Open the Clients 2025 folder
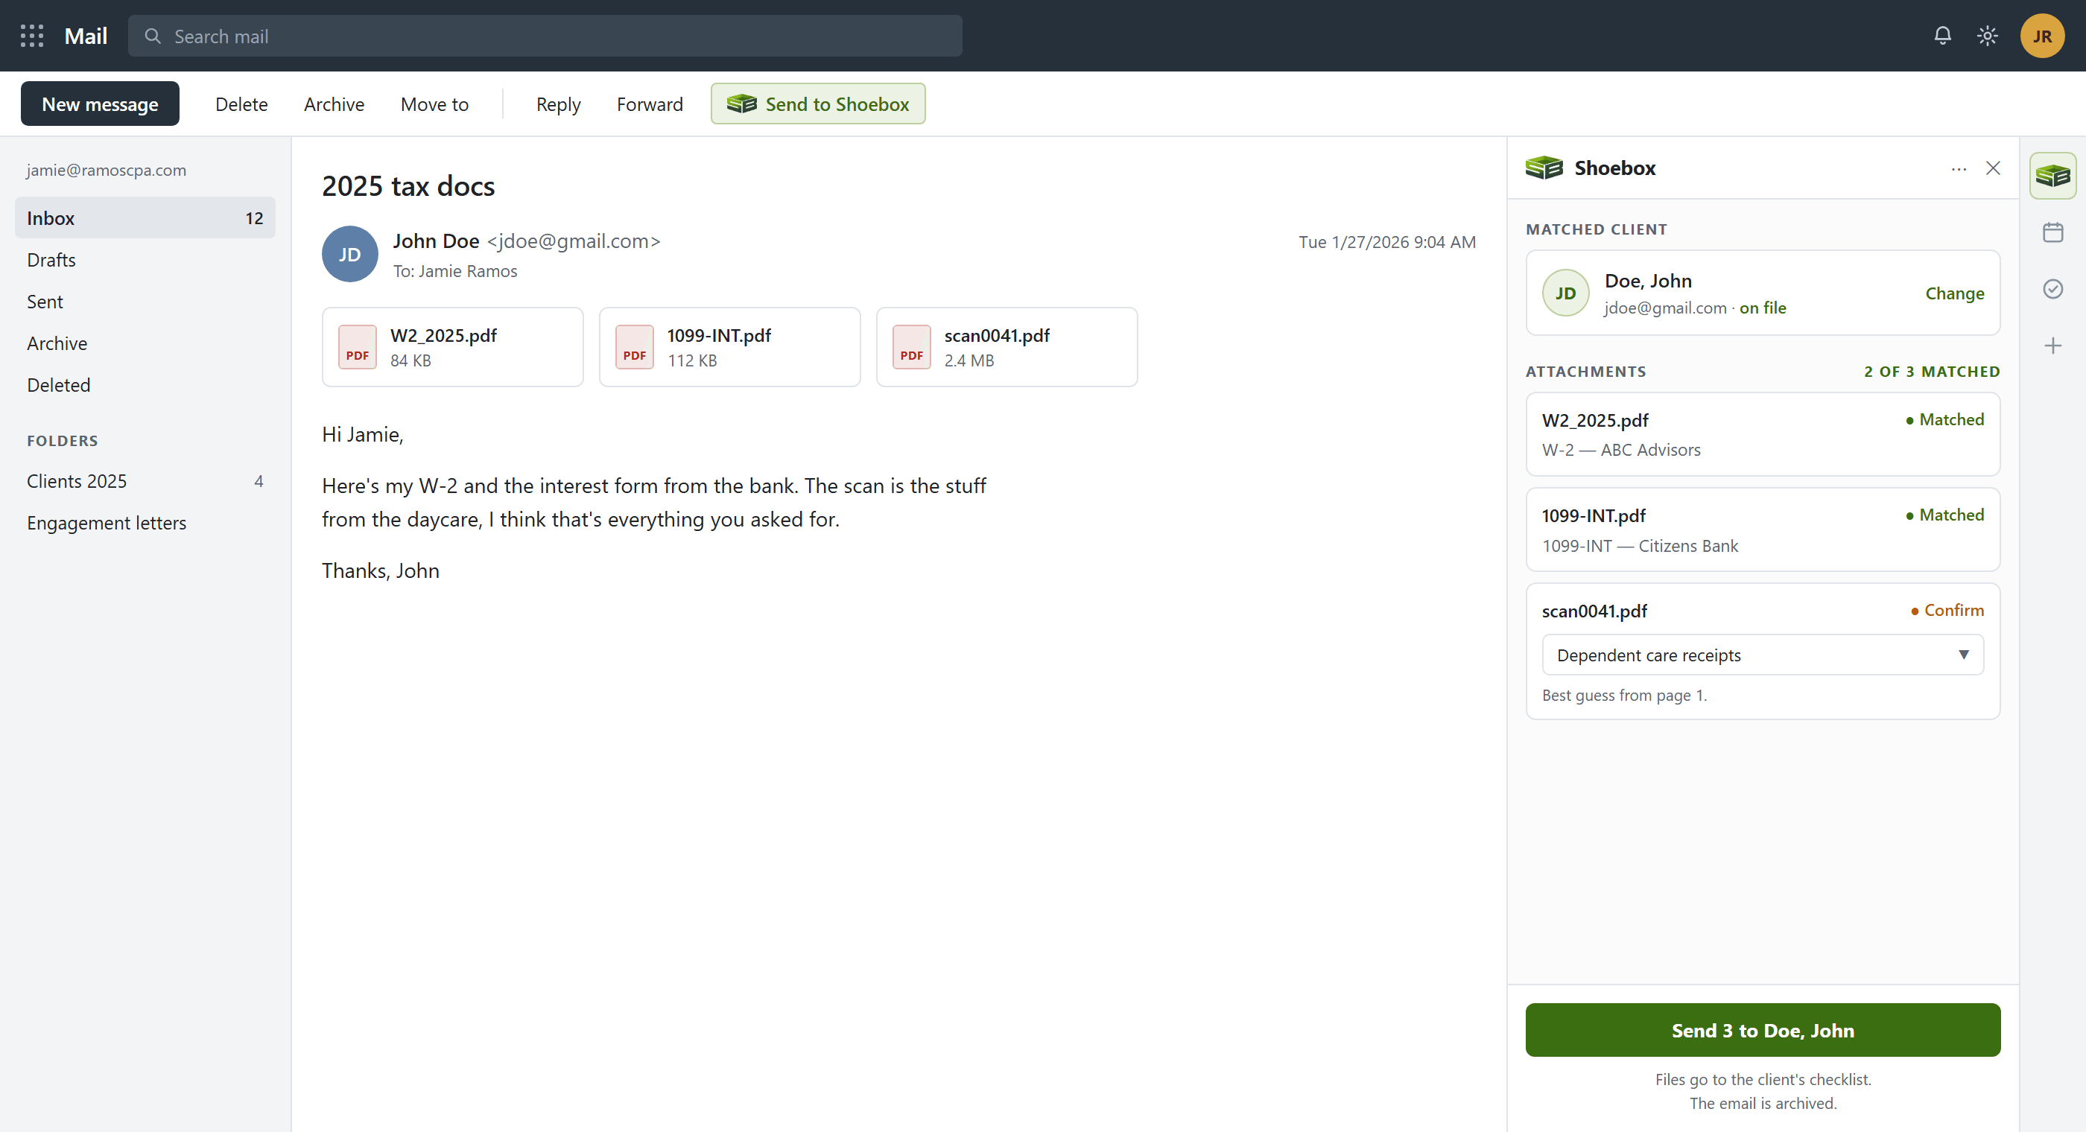Viewport: 2086px width, 1132px height. (145, 481)
